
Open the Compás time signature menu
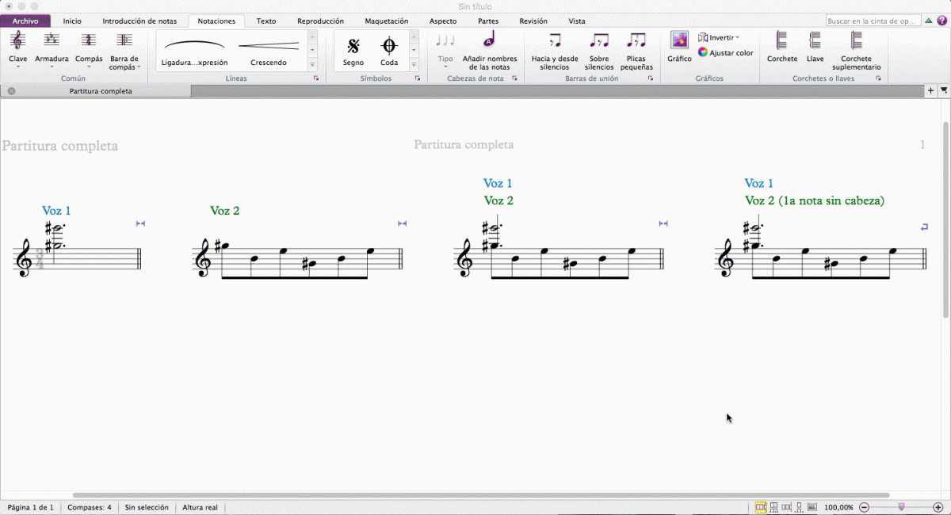pos(89,49)
